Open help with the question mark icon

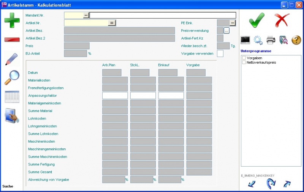[x=296, y=39]
